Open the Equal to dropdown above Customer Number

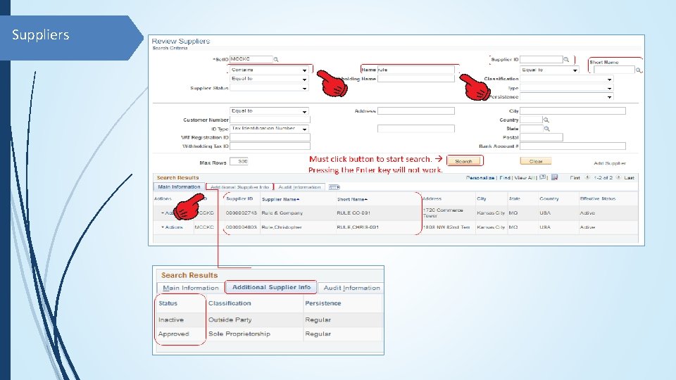[268, 110]
